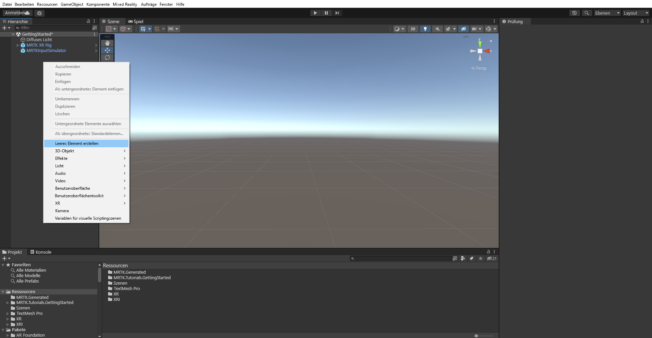The image size is (652, 338).
Task: Expand the MRTK.Tutorials.GettingStarted folder tree item
Action: 8,303
